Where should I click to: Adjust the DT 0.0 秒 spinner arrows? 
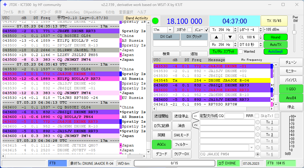coord(261,45)
